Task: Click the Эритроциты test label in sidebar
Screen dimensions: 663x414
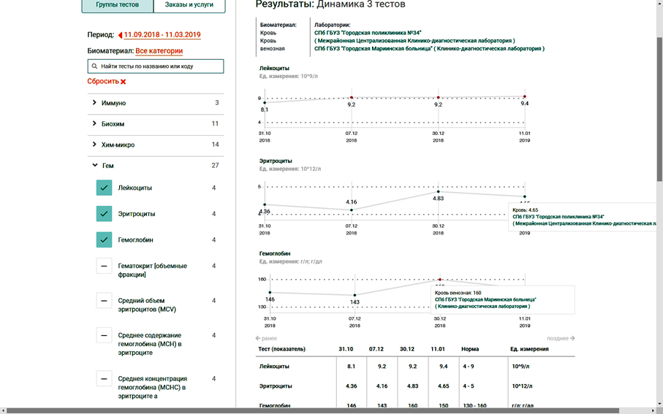Action: (137, 214)
